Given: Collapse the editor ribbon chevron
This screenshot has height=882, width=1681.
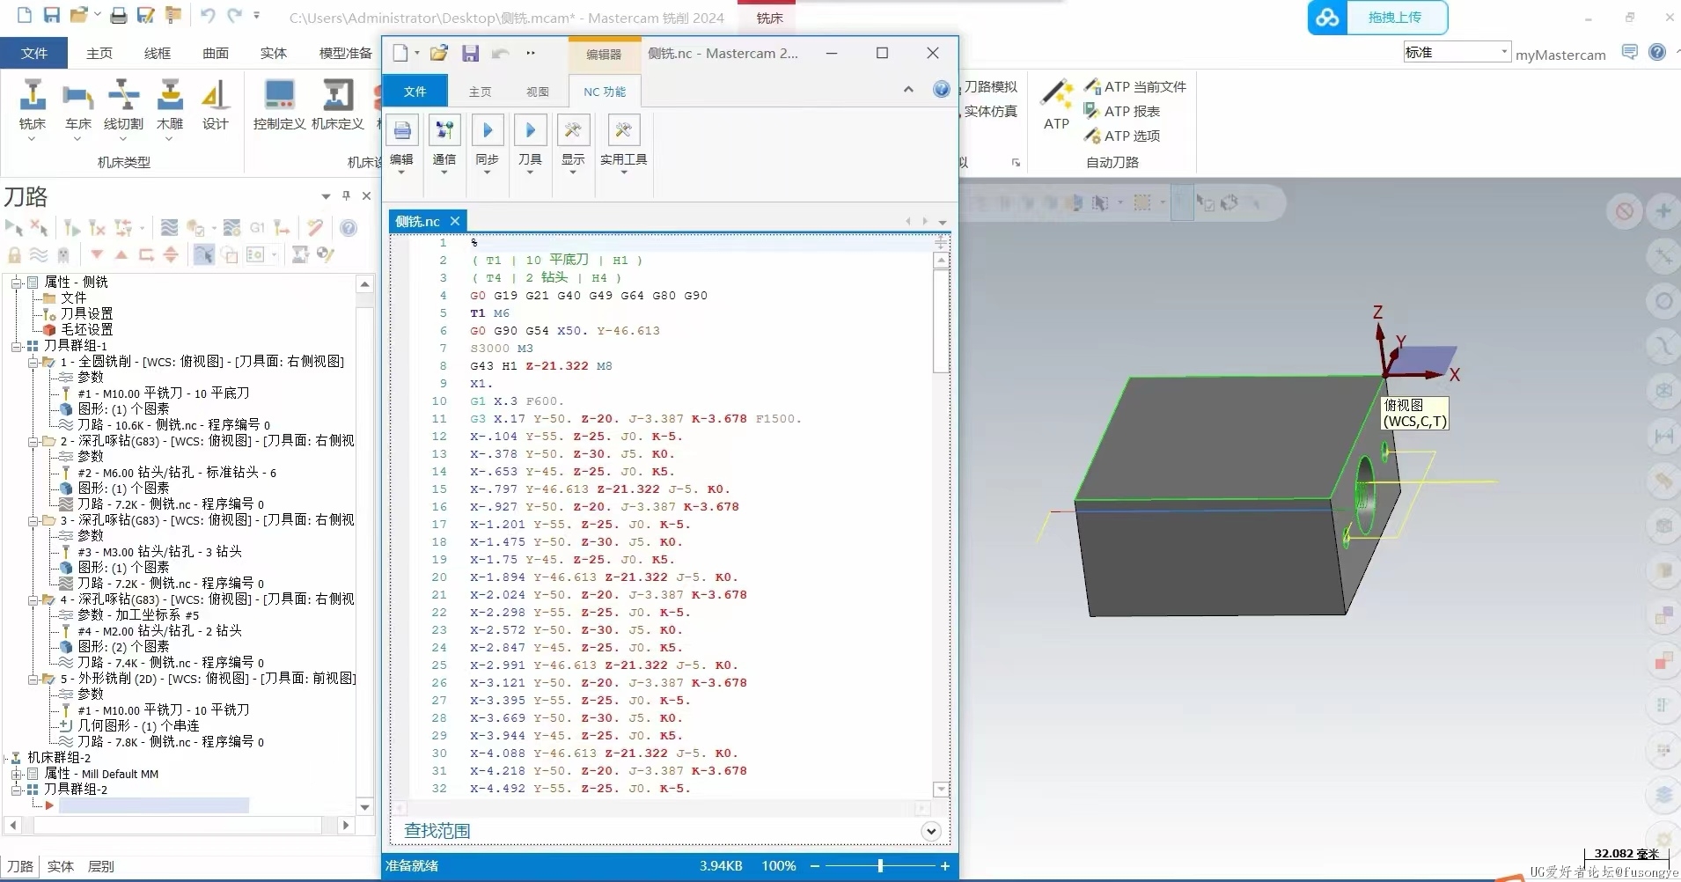Looking at the screenshot, I should (908, 89).
